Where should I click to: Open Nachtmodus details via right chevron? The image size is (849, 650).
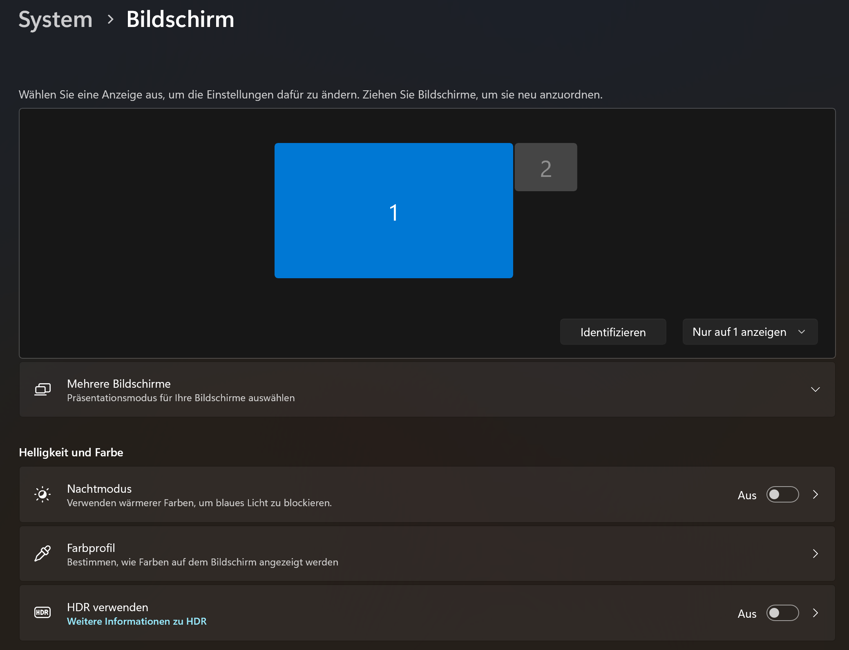pyautogui.click(x=815, y=494)
